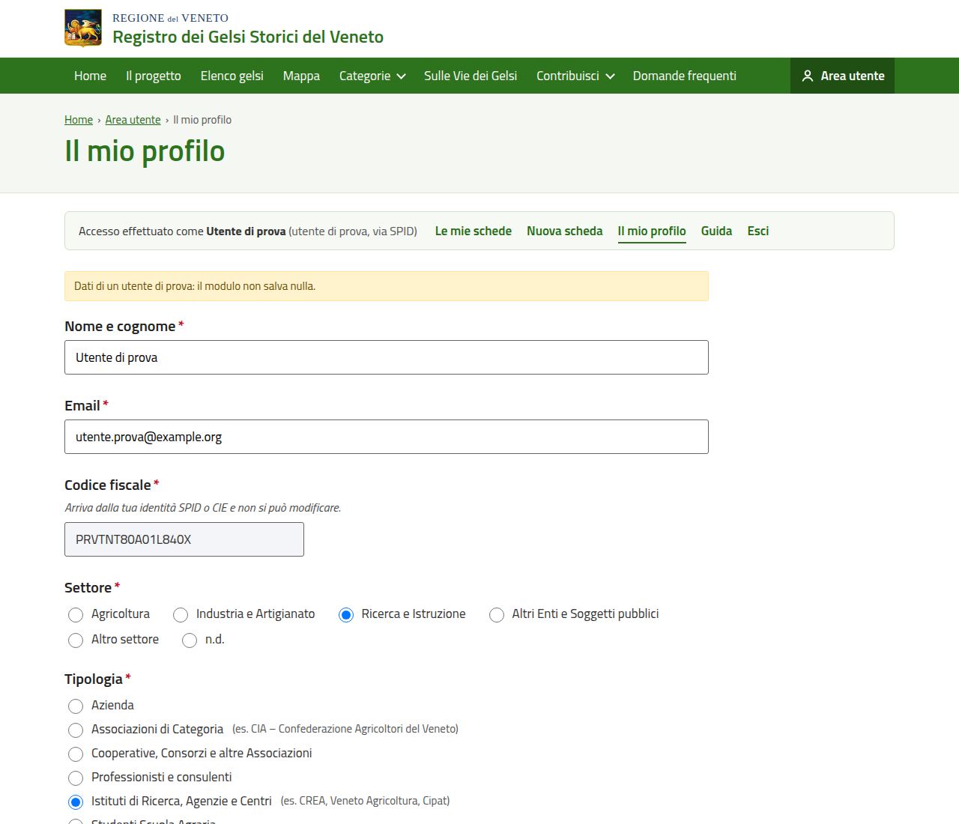Image resolution: width=959 pixels, height=824 pixels.
Task: Click the Regione del Veneto lion emblem logo
Action: coord(83,28)
